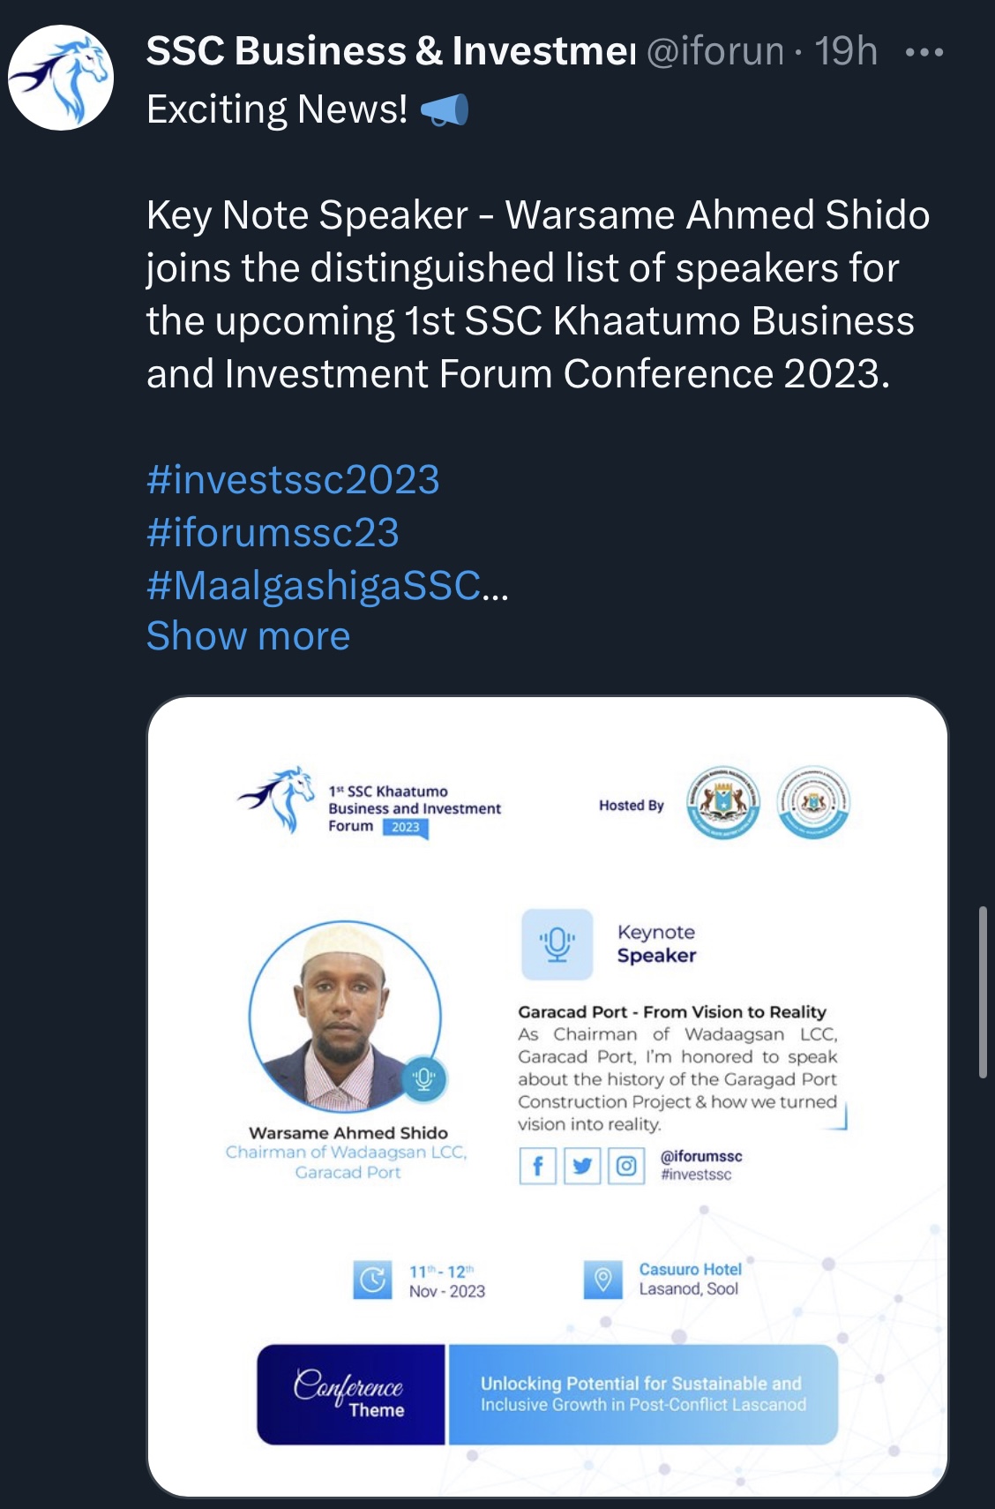
Task: Click the megaphone emoji after Exciting News
Action: point(444,110)
